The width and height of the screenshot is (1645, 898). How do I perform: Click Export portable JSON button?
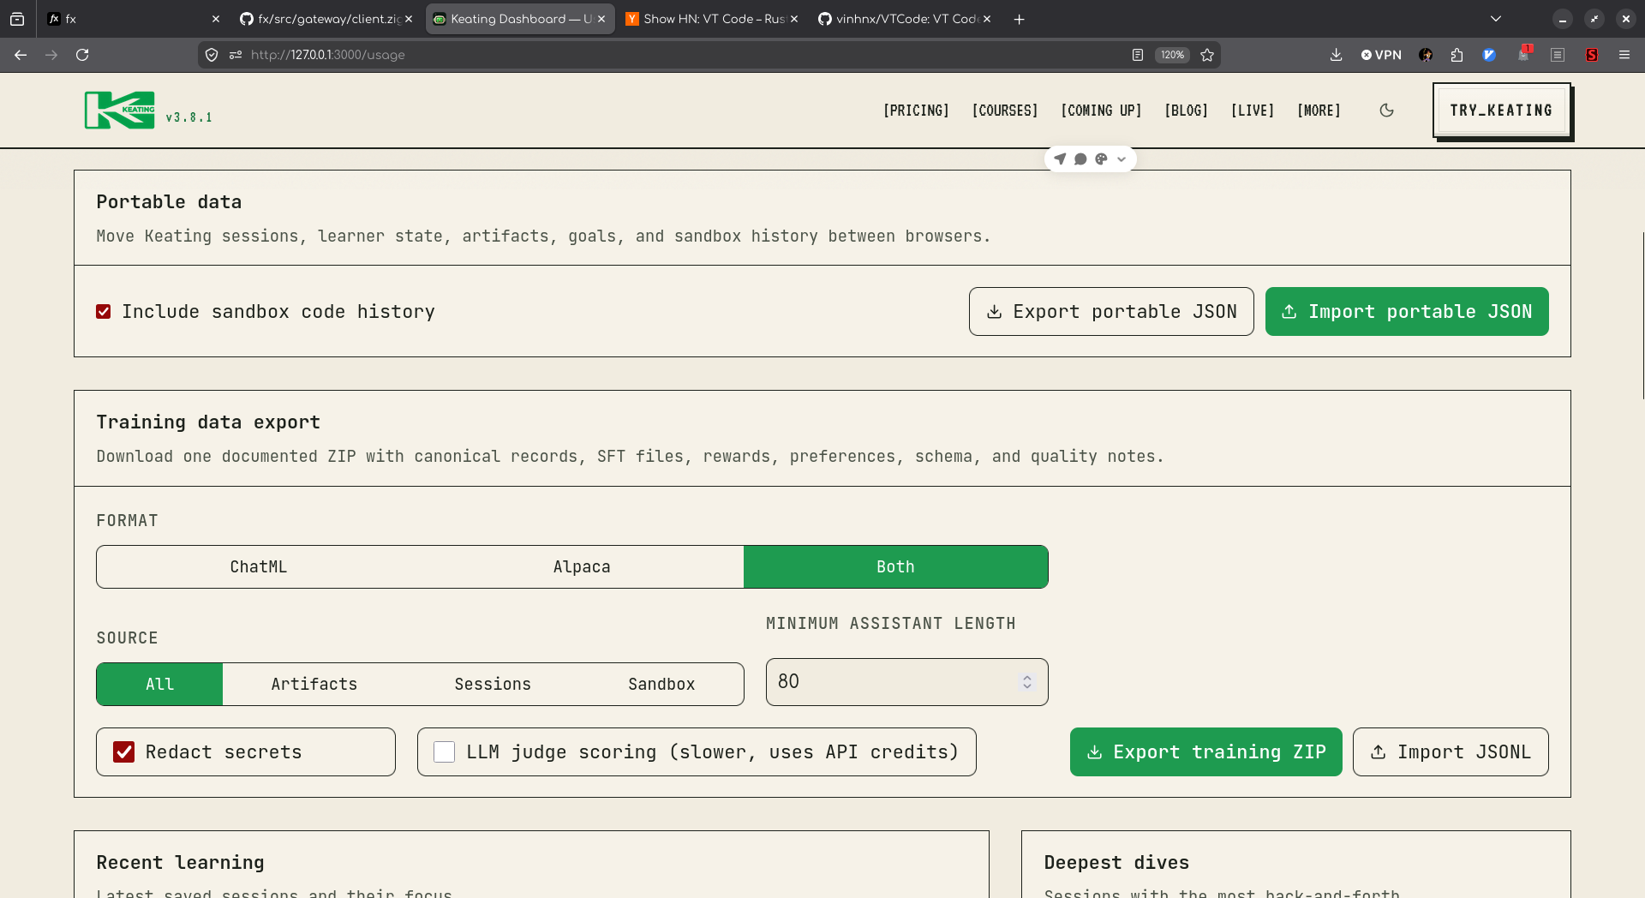click(1111, 312)
